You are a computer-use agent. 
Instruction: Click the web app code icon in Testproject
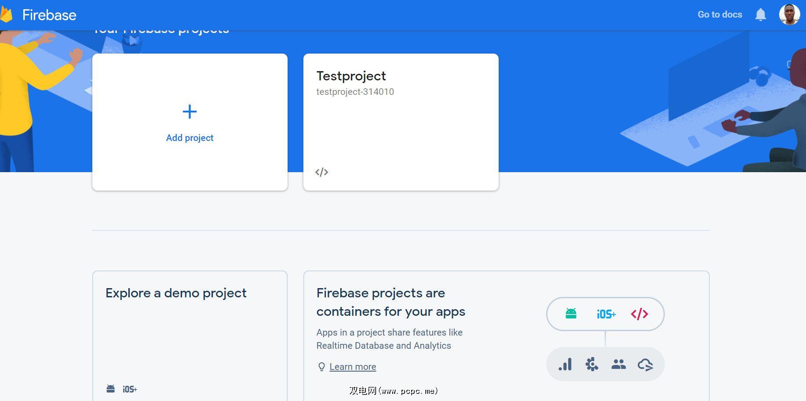(x=322, y=172)
